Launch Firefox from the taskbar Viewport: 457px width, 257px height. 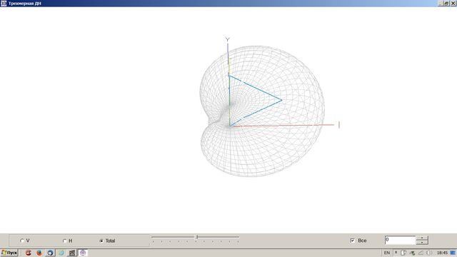click(x=39, y=253)
